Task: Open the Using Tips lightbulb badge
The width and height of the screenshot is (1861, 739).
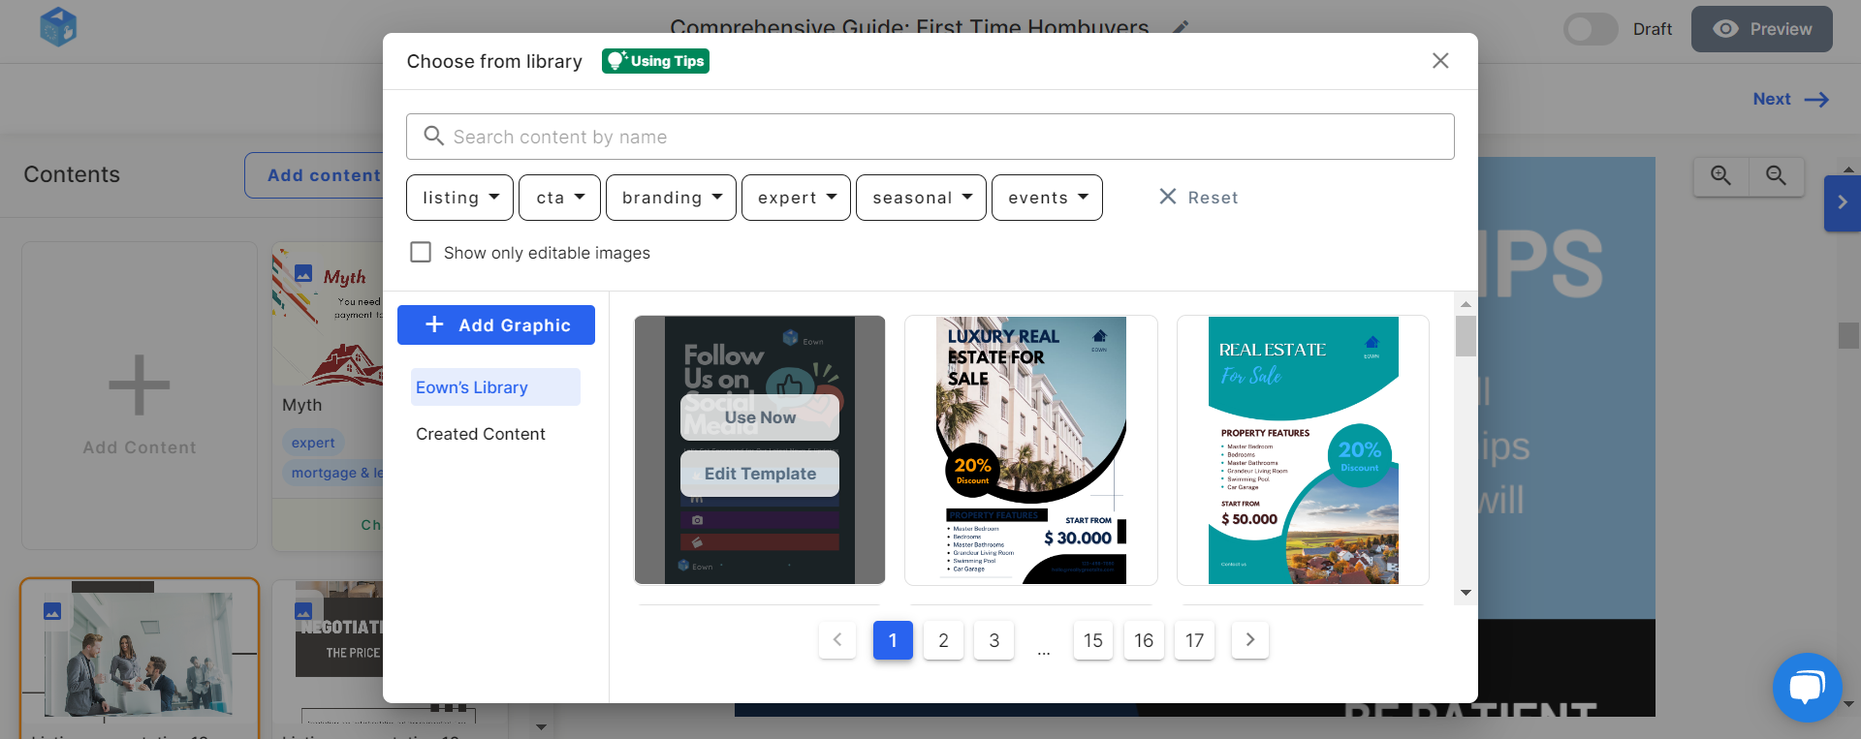Action: tap(655, 61)
